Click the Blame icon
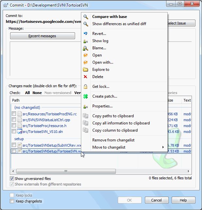This screenshot has width=202, height=210. [x=85, y=48]
